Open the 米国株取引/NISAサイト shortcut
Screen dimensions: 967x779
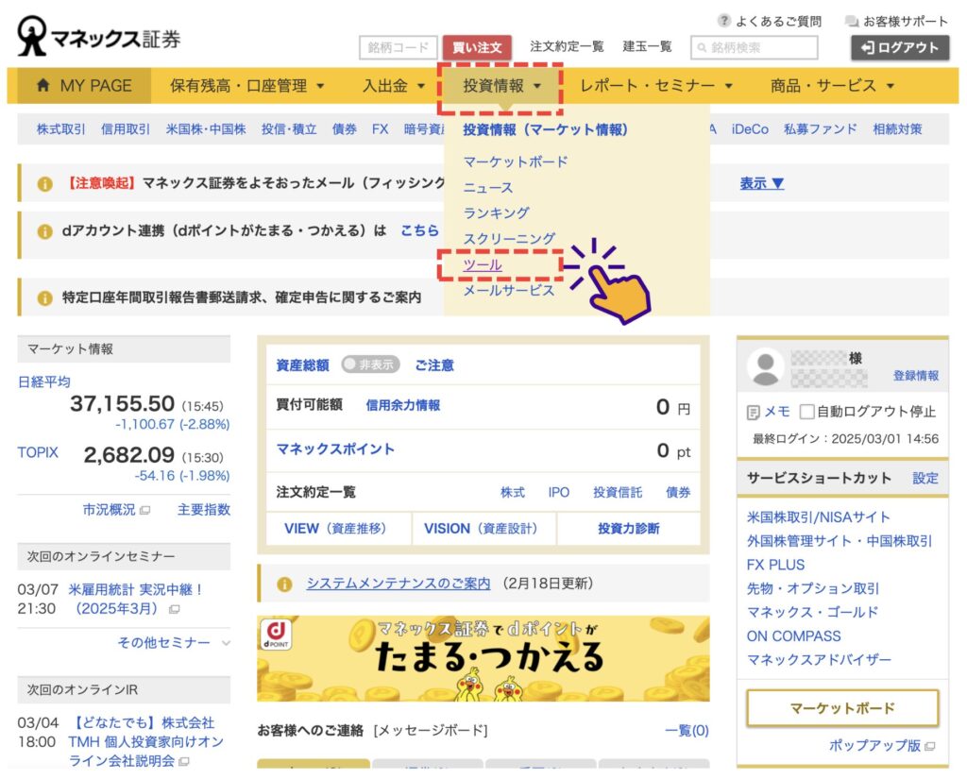pyautogui.click(x=819, y=517)
